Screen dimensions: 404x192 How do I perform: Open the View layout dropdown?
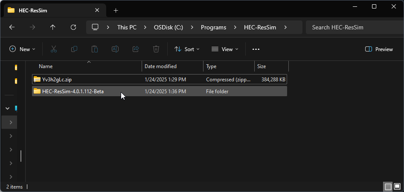pyautogui.click(x=225, y=49)
